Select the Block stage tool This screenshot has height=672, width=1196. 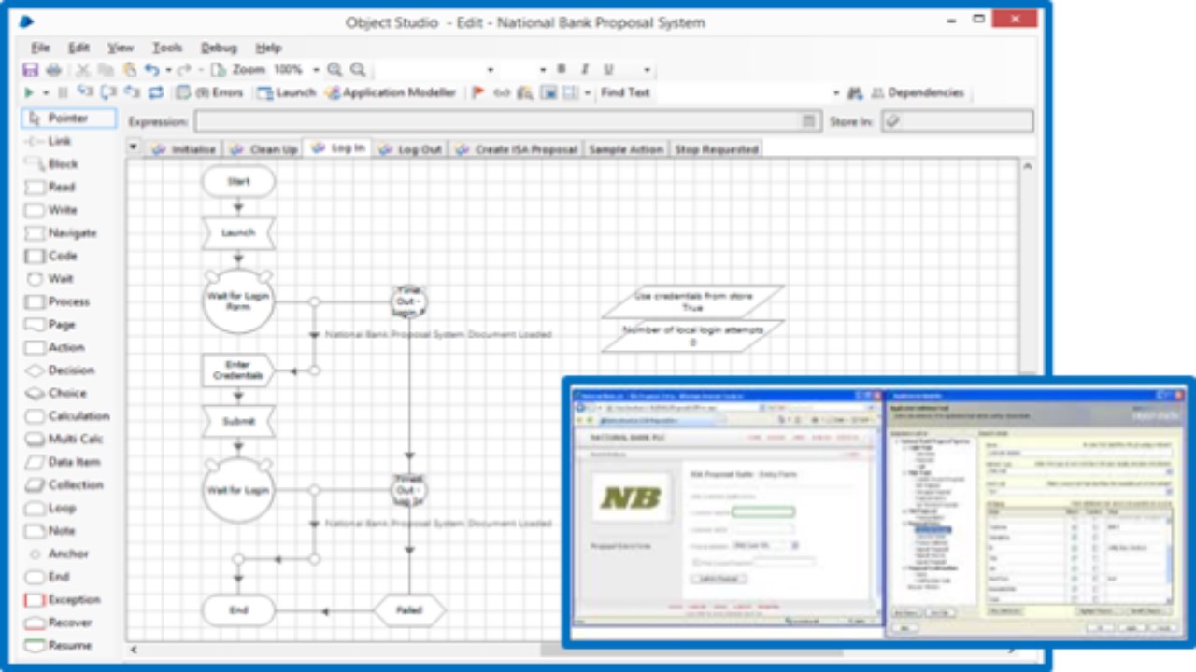(x=51, y=164)
